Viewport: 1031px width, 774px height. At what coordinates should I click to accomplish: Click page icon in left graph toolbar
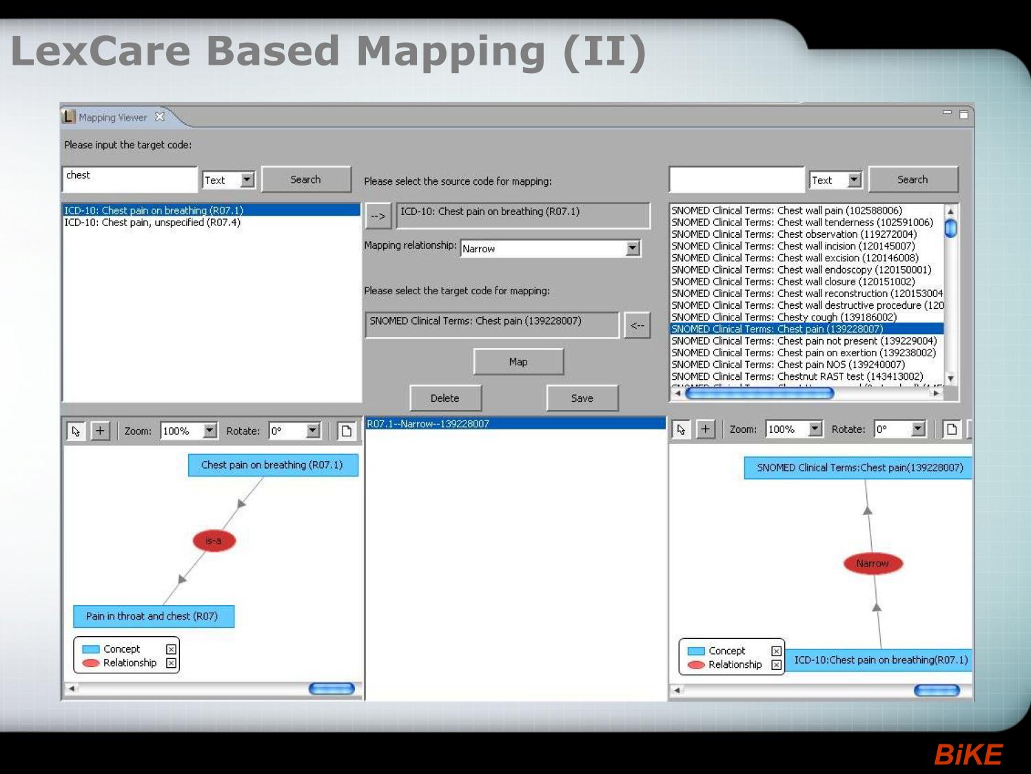tap(347, 431)
